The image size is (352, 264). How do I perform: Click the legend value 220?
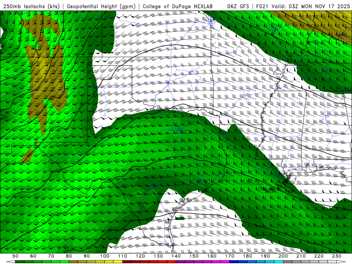319,256
